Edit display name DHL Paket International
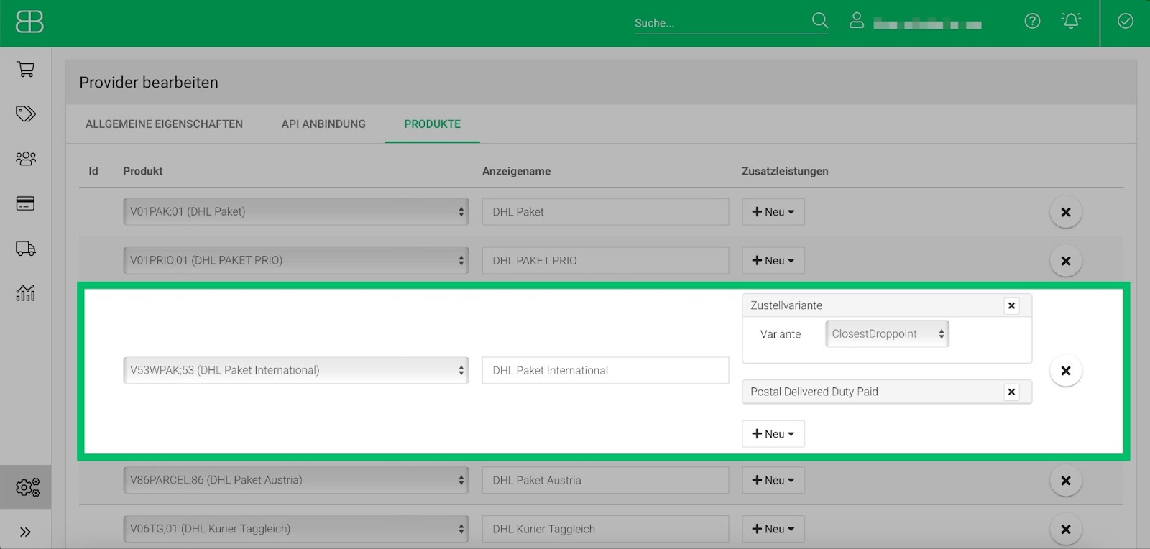 pyautogui.click(x=605, y=370)
